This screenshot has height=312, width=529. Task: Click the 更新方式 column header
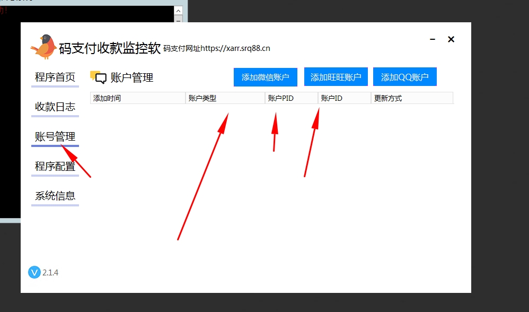click(x=411, y=98)
